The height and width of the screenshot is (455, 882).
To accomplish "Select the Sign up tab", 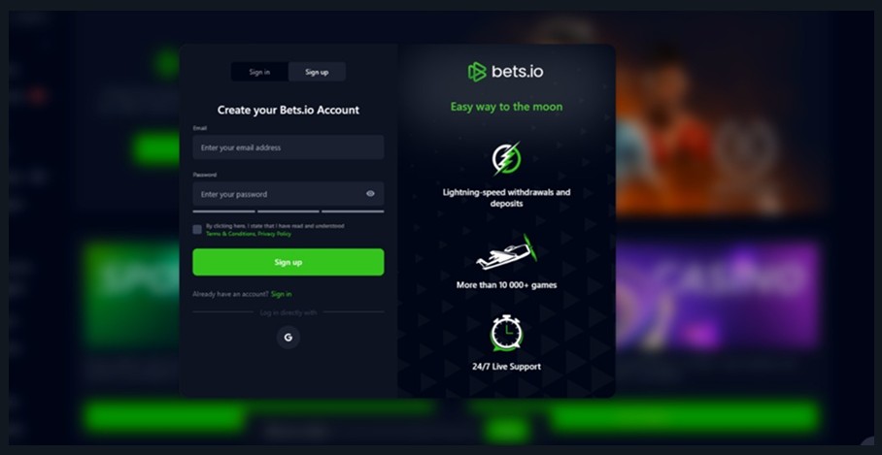I will pyautogui.click(x=317, y=72).
